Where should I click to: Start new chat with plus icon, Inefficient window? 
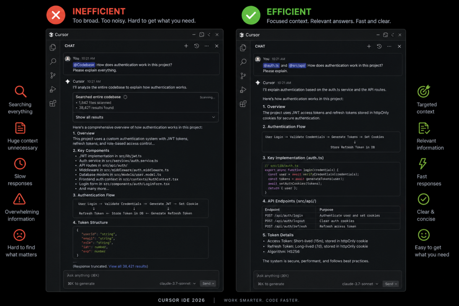186,46
